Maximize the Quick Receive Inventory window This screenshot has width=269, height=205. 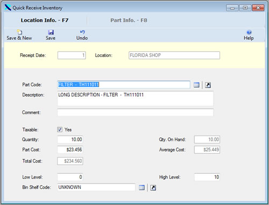(x=245, y=8)
